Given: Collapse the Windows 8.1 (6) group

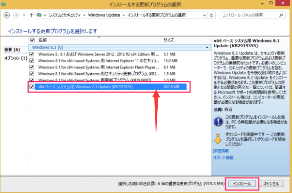Looking at the screenshot, I should click(x=207, y=47).
